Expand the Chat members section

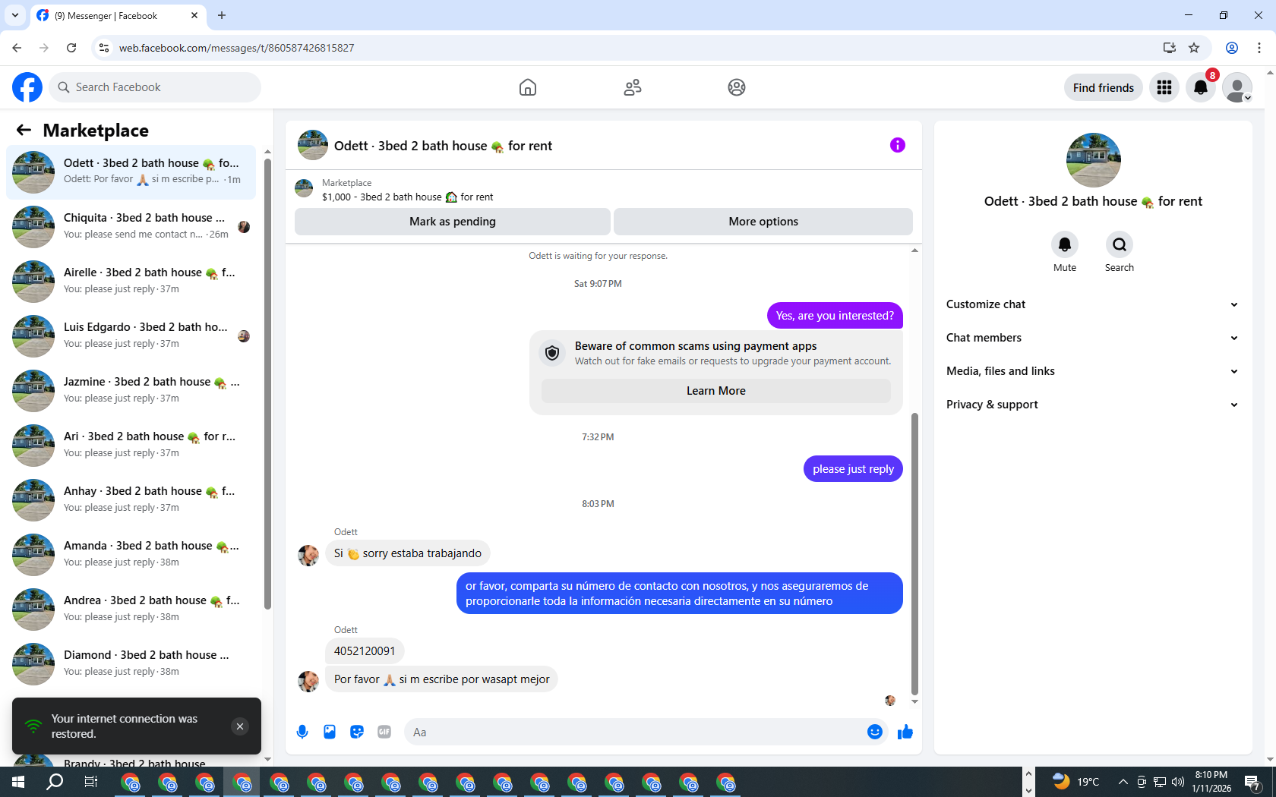tap(1093, 338)
